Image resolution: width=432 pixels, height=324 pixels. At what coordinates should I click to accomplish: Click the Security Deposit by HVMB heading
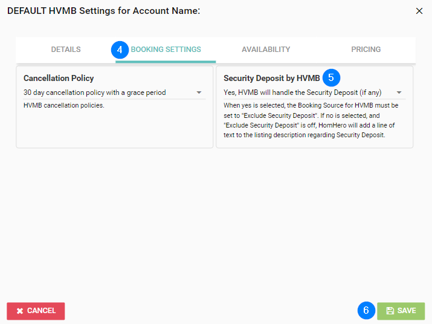point(271,78)
